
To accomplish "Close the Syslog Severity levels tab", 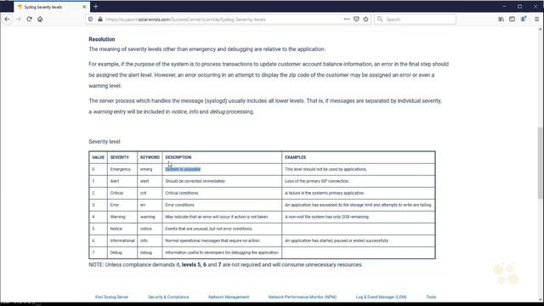I will (x=84, y=7).
